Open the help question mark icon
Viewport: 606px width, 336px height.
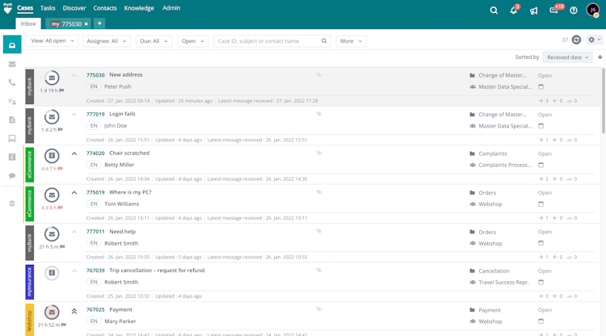(574, 10)
